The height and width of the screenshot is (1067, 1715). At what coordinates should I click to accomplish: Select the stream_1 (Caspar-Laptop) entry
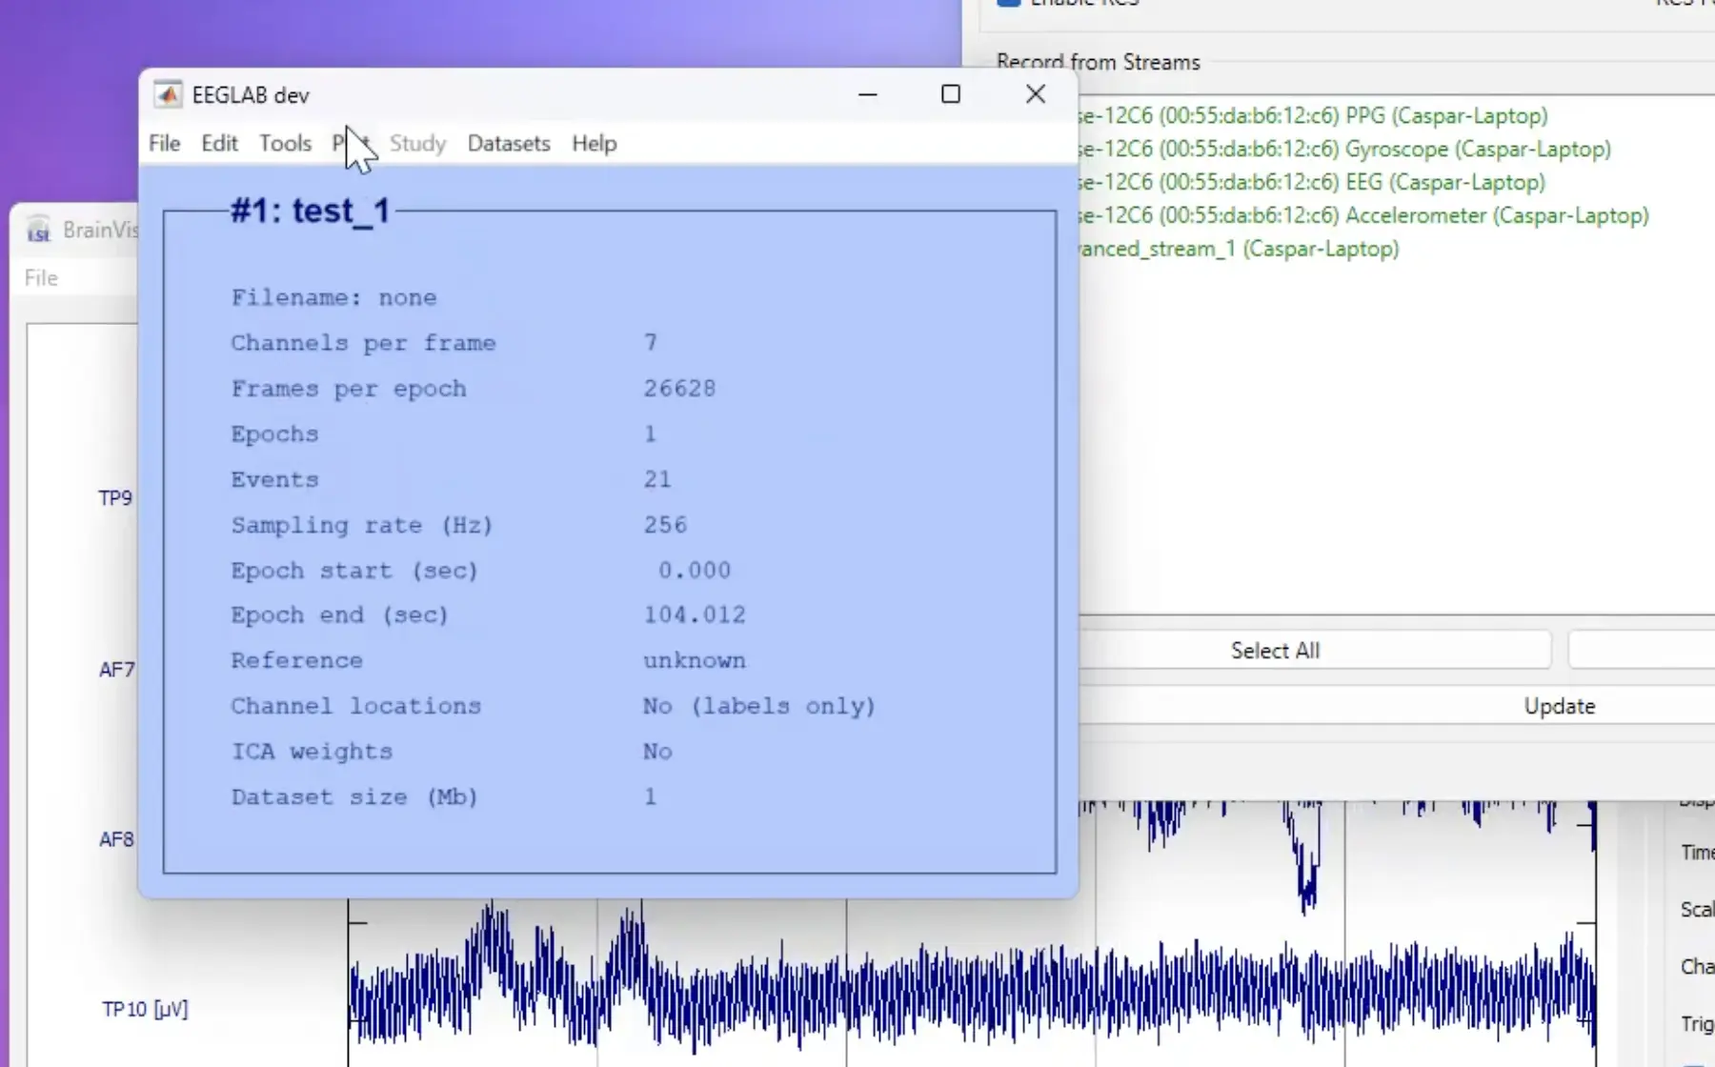[x=1238, y=249]
